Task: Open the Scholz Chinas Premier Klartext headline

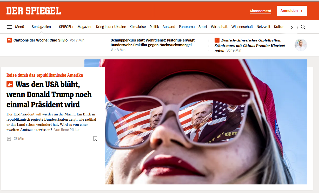Action: pyautogui.click(x=250, y=45)
